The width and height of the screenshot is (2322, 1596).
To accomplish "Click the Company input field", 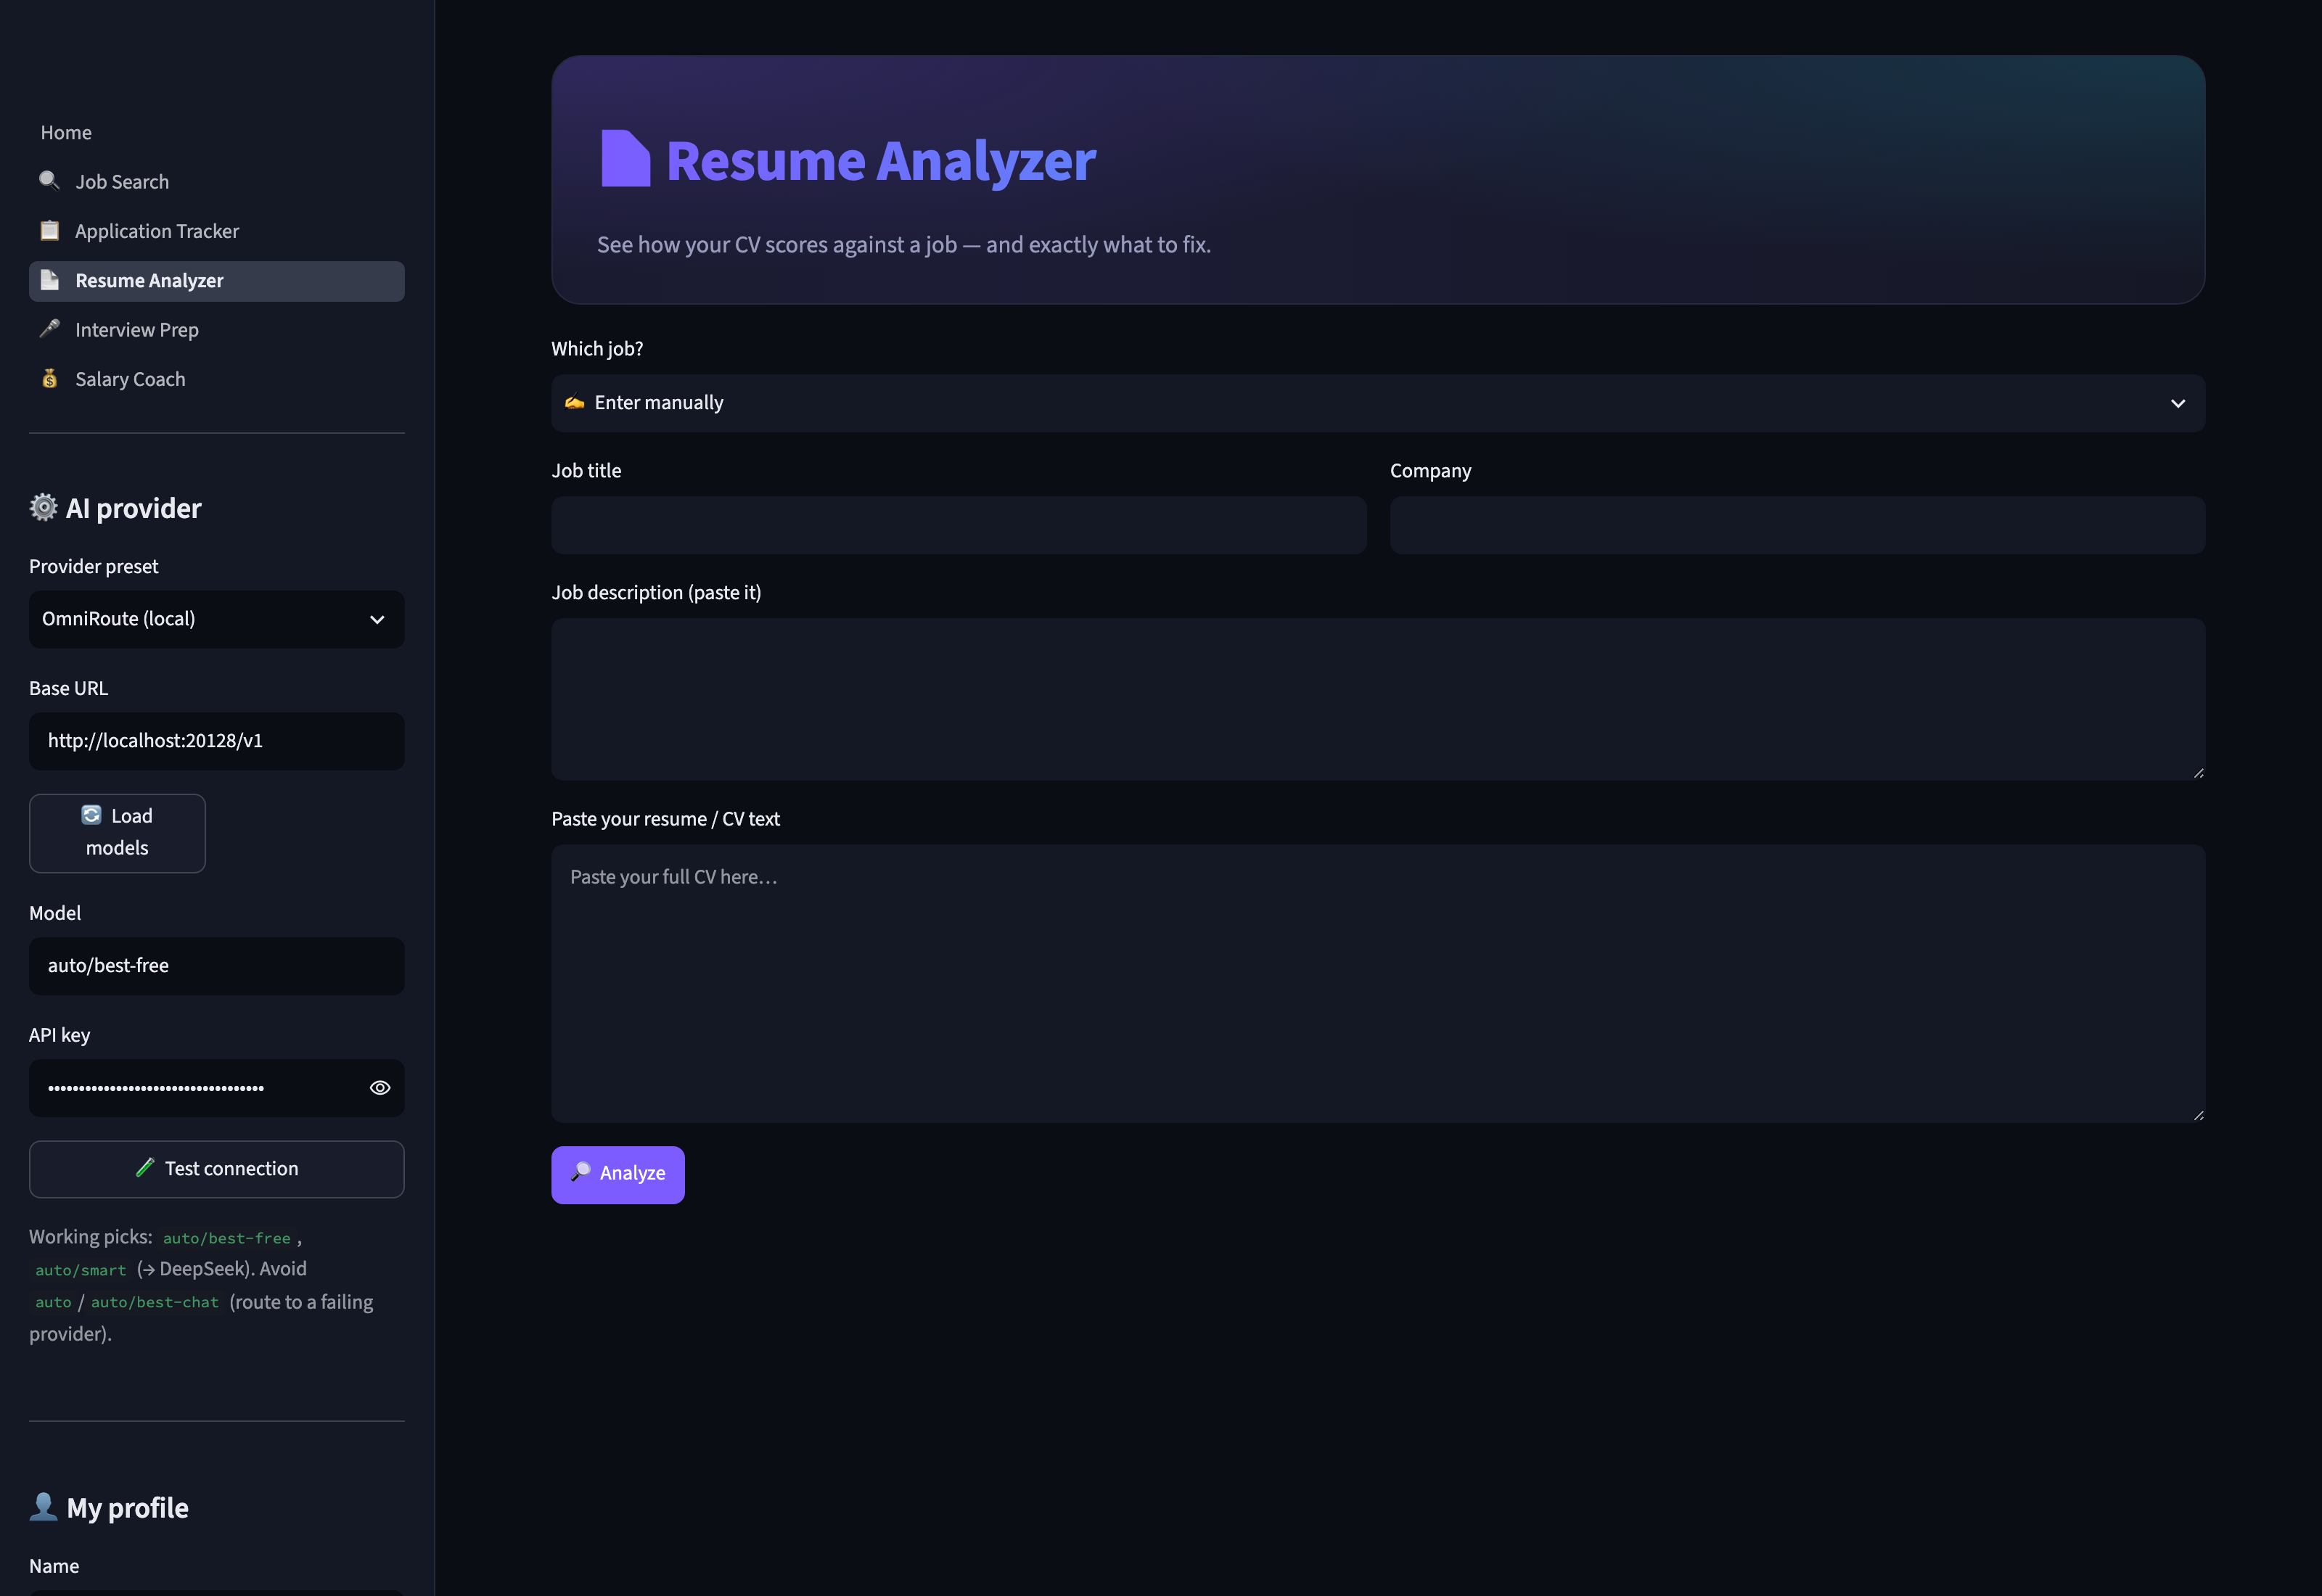I will [1798, 525].
